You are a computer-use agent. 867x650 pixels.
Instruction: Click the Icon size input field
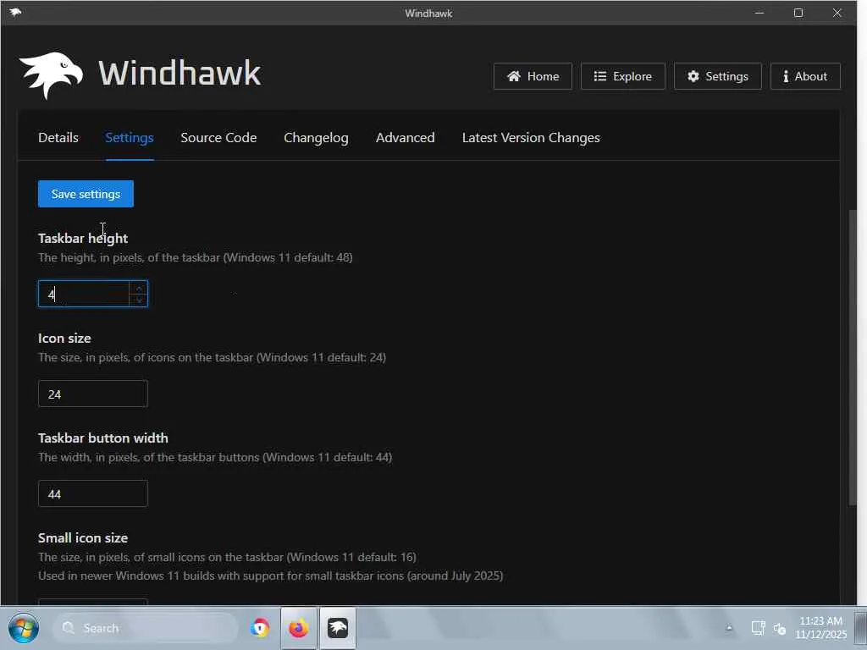click(x=93, y=394)
